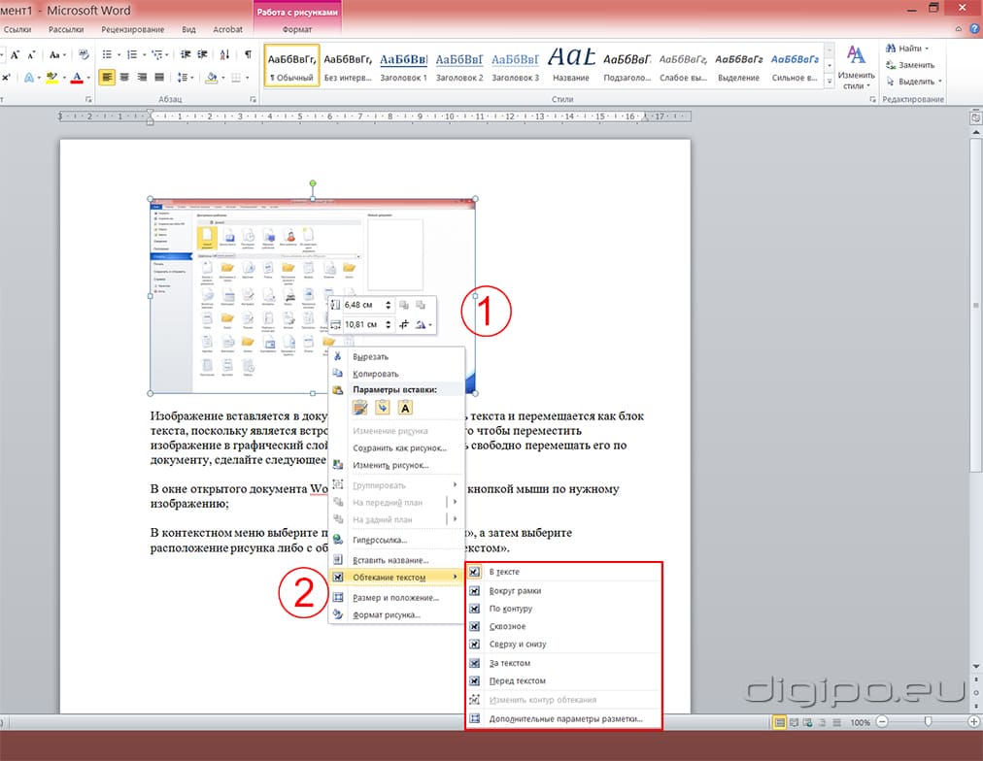Click the align text left icon
Screen dimensions: 983x761
click(107, 78)
